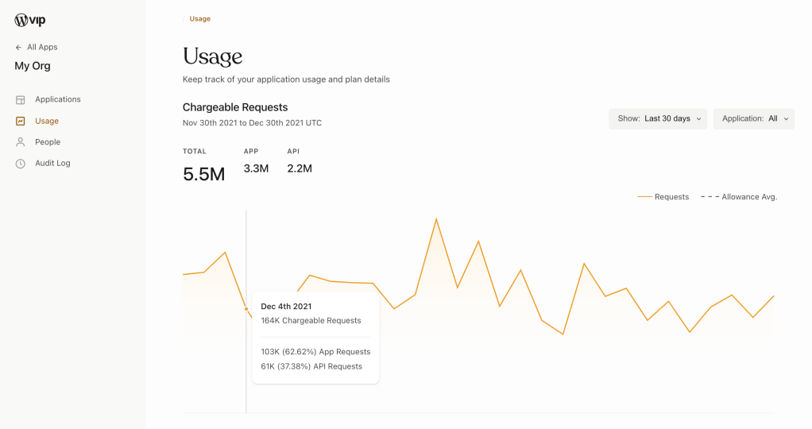
Task: Toggle the Allowance Avg. legend series
Action: tap(739, 197)
